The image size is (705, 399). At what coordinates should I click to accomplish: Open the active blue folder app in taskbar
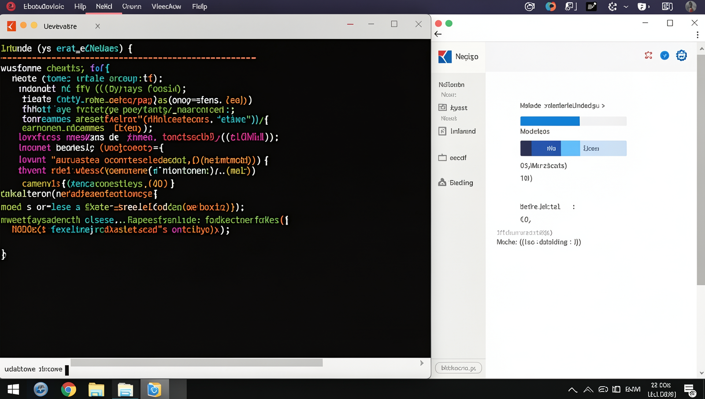pyautogui.click(x=154, y=390)
